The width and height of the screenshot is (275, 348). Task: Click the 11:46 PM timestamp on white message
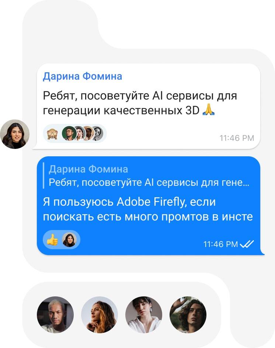237,138
